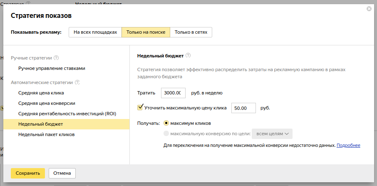Click the Отмена button
377x186 pixels.
click(62, 173)
